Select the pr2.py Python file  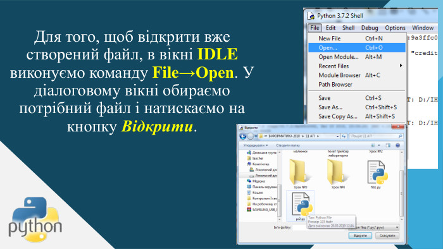click(x=301, y=206)
